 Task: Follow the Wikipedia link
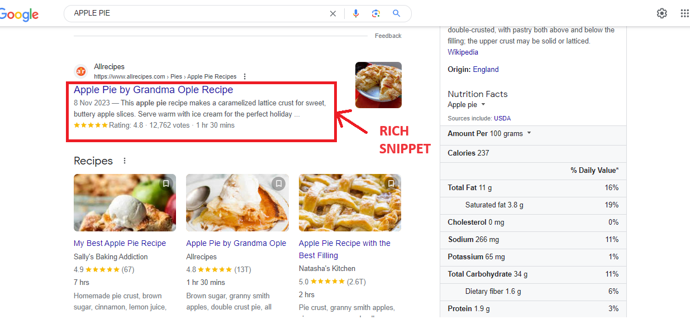click(463, 52)
